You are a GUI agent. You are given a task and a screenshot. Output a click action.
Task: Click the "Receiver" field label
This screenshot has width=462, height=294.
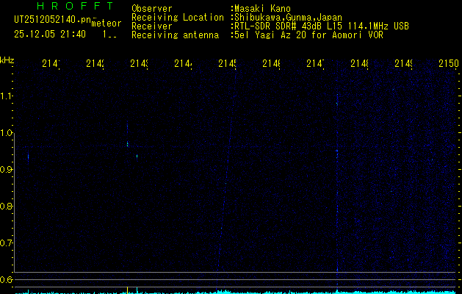tap(152, 26)
